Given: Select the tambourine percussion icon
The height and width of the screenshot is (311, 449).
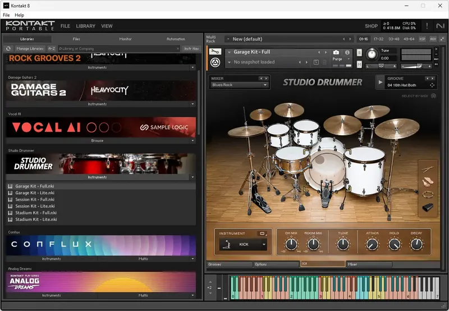Looking at the screenshot, I should (428, 195).
